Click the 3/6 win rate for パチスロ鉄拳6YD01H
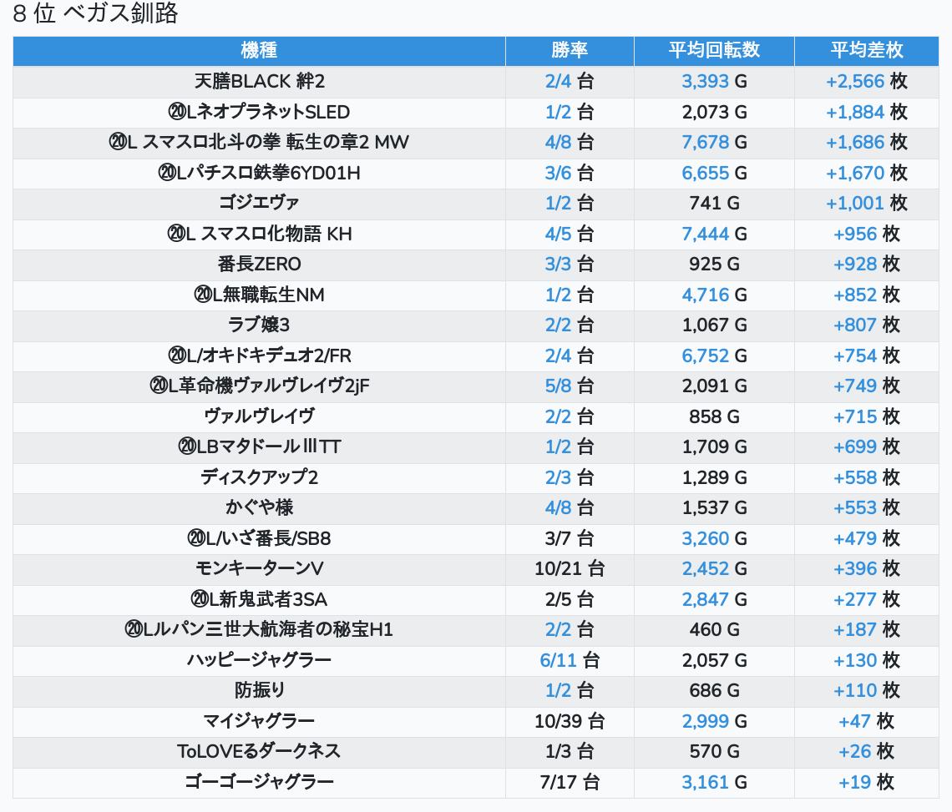The width and height of the screenshot is (952, 812). (x=558, y=173)
